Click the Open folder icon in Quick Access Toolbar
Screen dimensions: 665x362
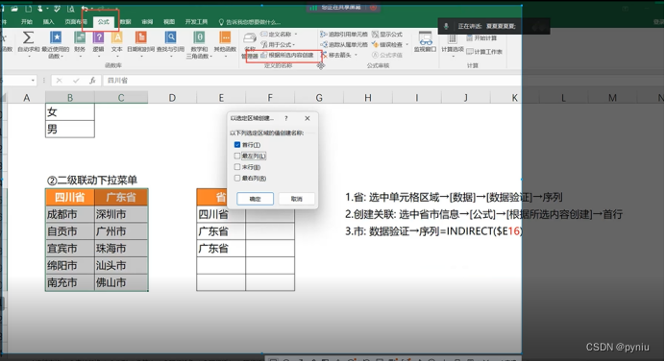(x=14, y=9)
